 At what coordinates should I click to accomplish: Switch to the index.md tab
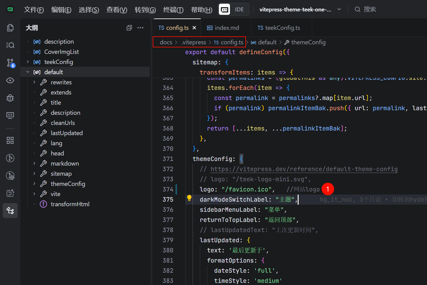tap(226, 28)
